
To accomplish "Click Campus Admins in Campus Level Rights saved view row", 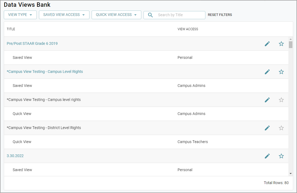I will 191,86.
